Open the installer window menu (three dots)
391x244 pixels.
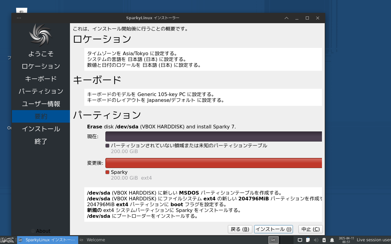(19, 18)
